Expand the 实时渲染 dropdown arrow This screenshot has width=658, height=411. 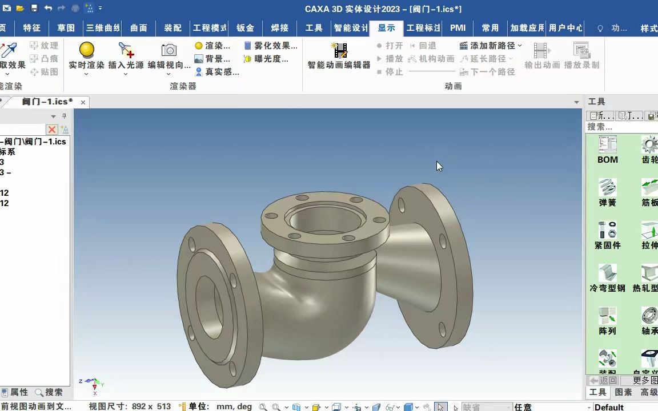point(86,74)
